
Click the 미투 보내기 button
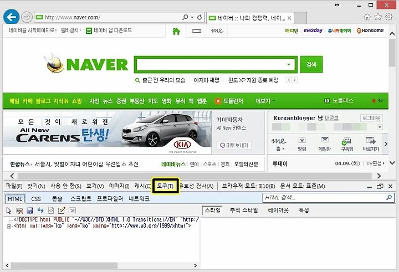coord(234,145)
